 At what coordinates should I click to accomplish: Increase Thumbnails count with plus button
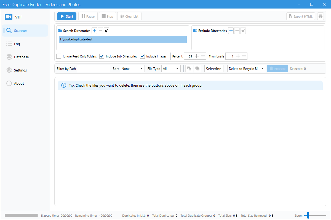pyautogui.click(x=238, y=56)
